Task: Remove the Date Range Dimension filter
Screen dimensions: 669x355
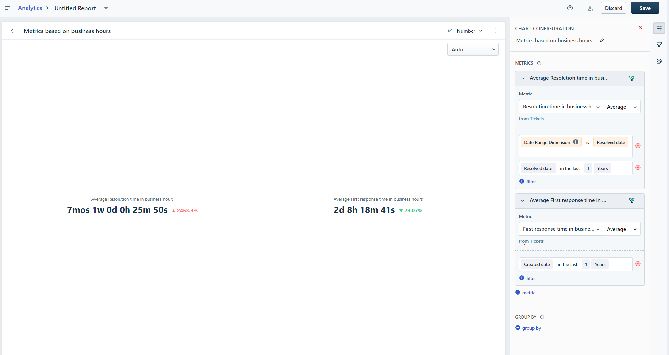Action: point(638,146)
